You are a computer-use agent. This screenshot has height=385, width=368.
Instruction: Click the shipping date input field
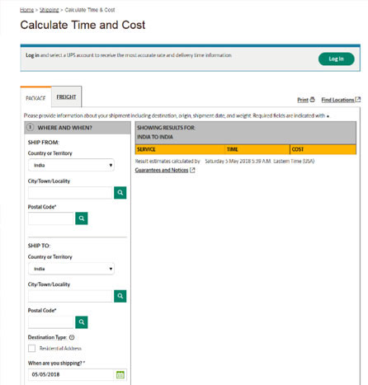coord(72,374)
